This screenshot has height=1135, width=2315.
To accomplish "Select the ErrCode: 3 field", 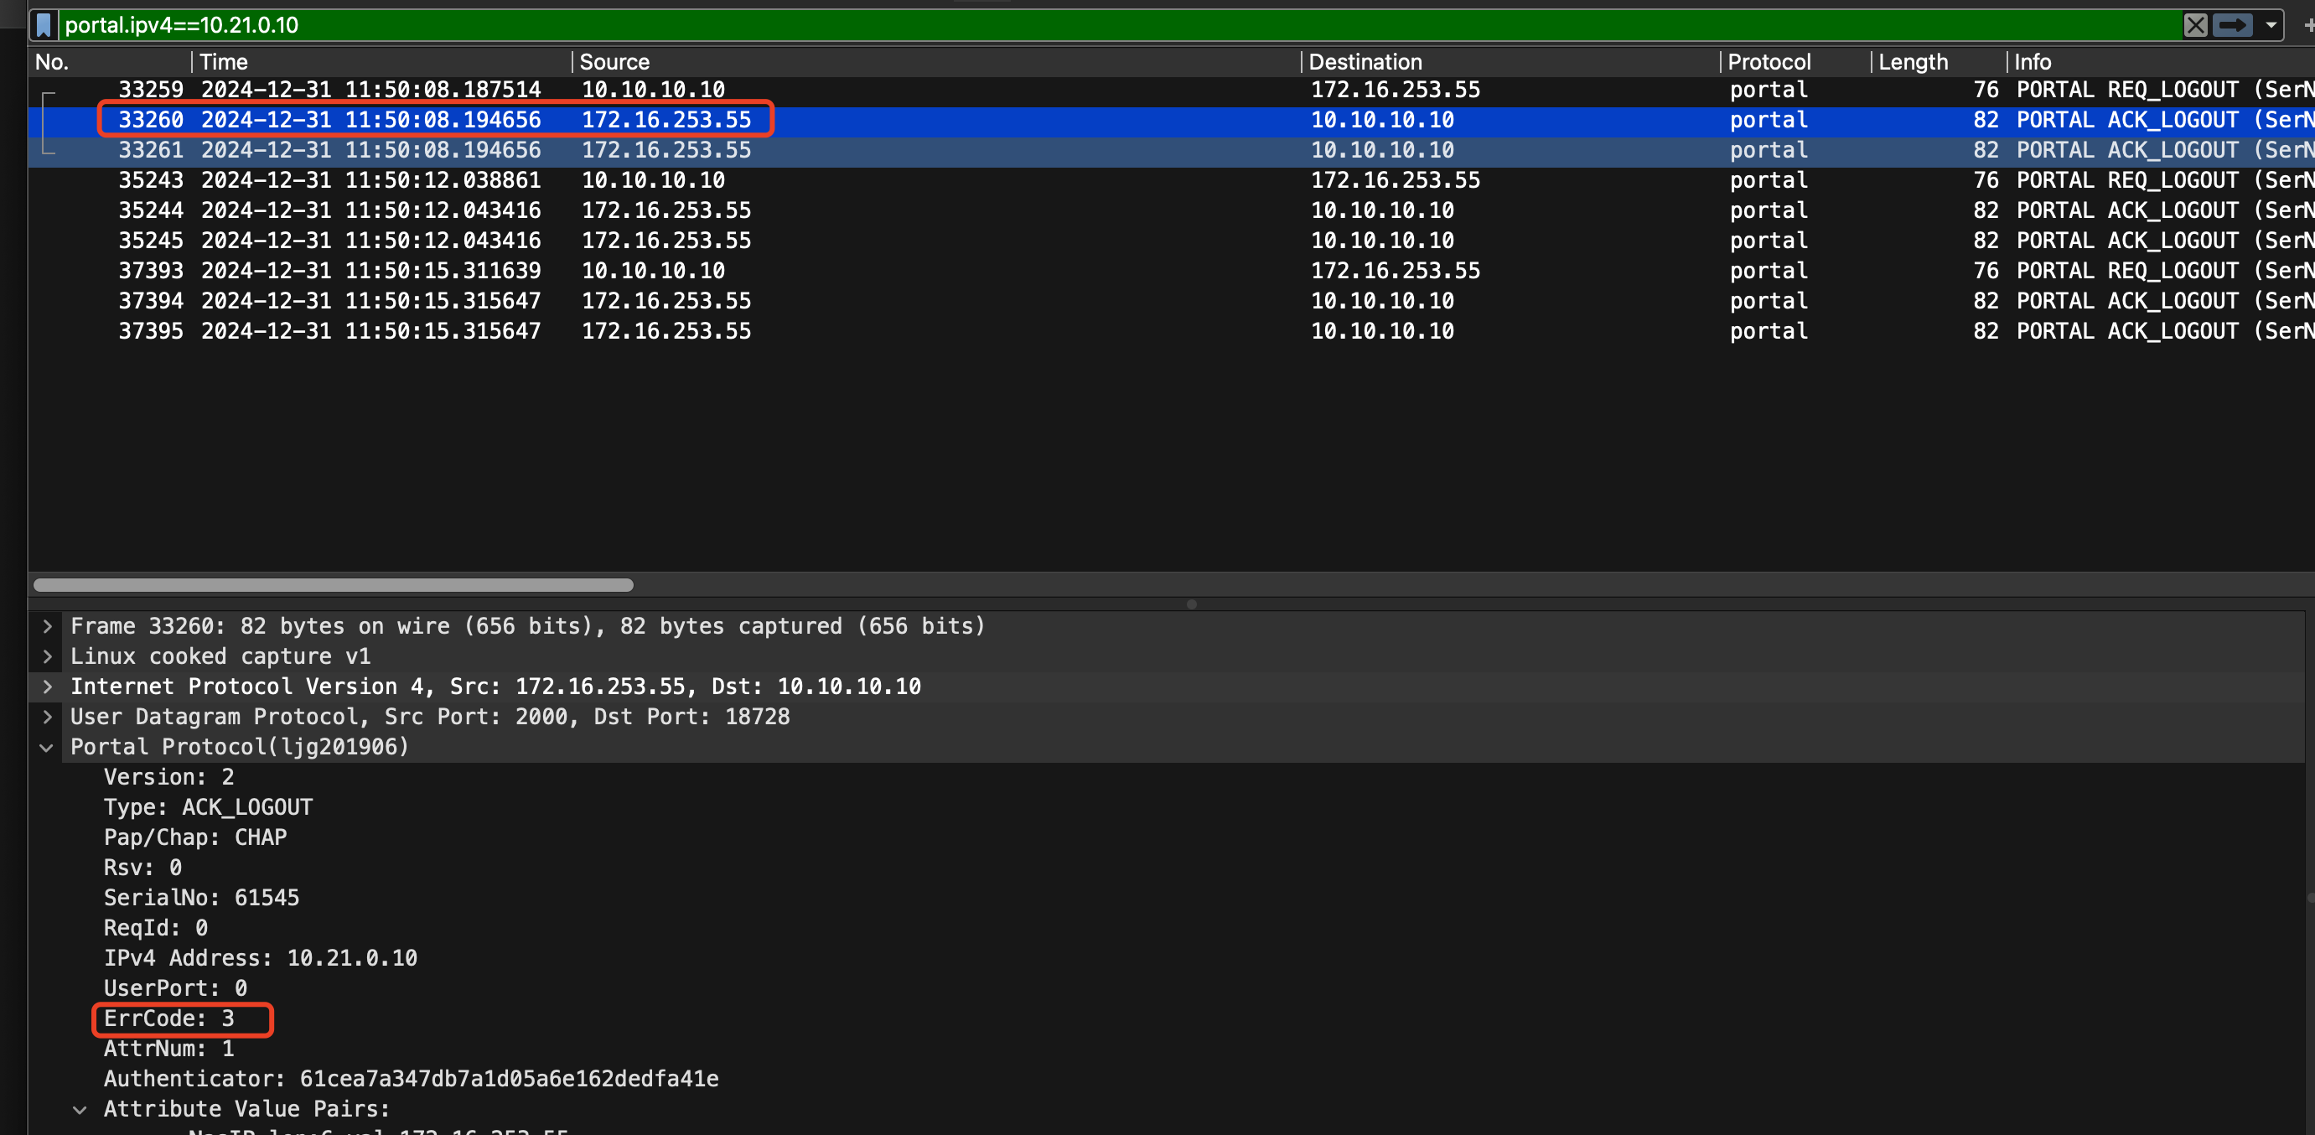I will click(169, 1019).
